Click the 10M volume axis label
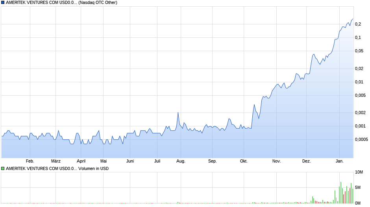 tap(359, 172)
